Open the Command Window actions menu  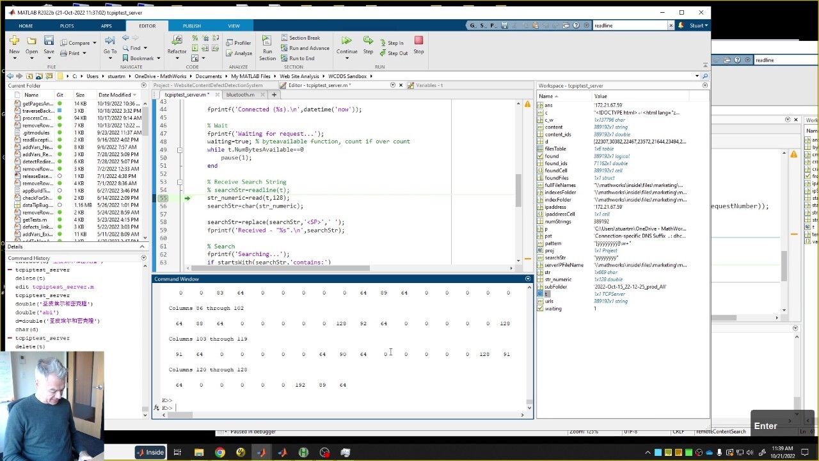coord(528,279)
